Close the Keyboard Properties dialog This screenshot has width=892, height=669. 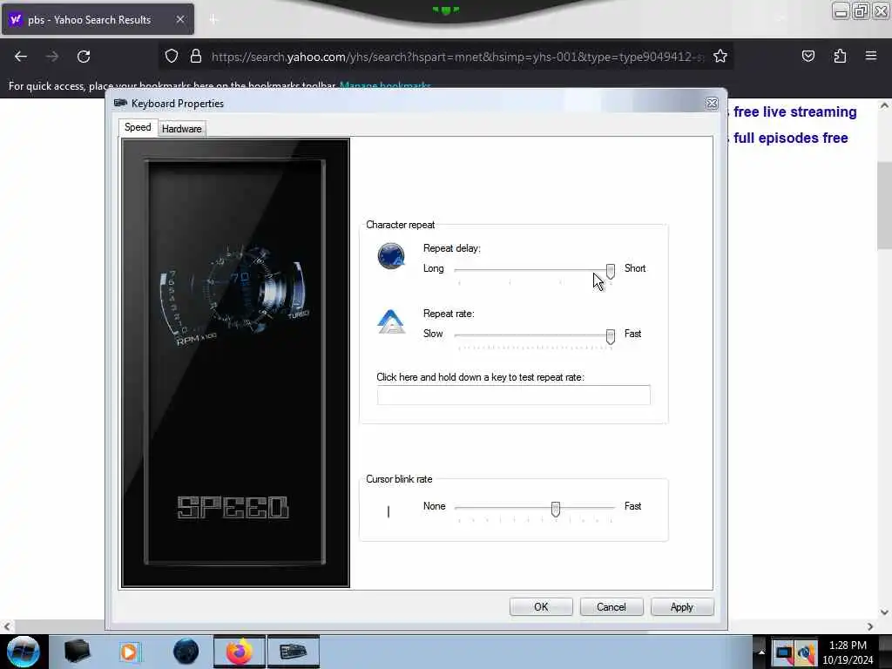click(711, 103)
